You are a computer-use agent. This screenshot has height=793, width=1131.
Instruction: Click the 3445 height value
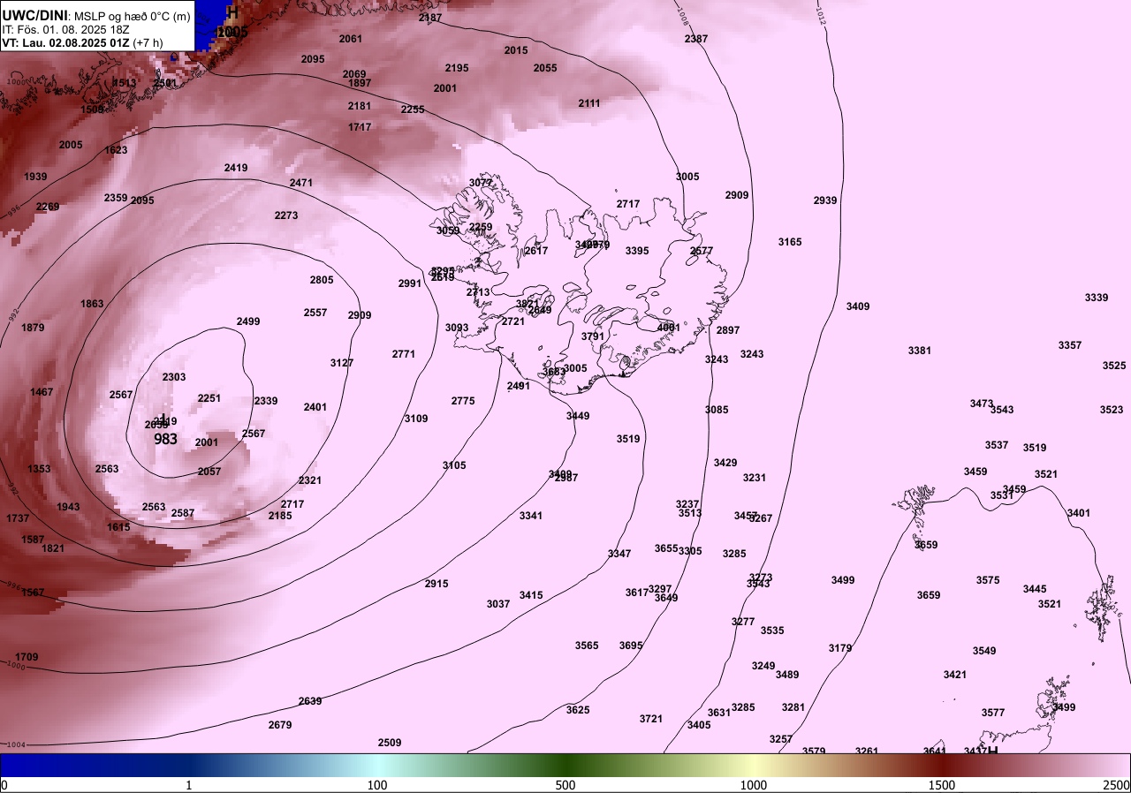pos(1035,589)
